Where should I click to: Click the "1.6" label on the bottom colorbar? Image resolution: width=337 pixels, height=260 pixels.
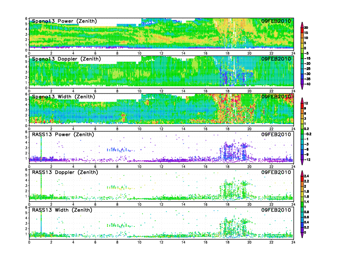307,197
